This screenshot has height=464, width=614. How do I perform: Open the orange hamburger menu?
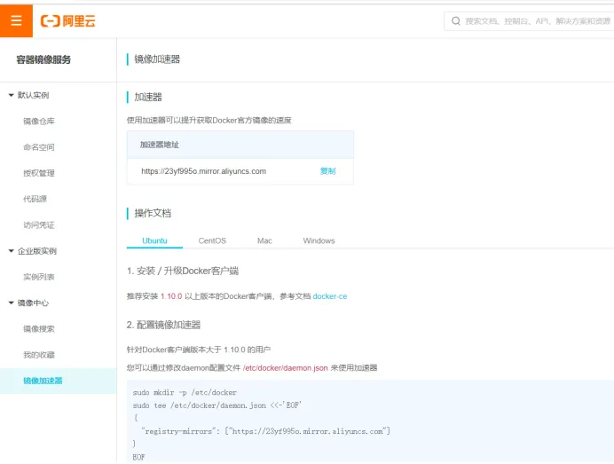(x=16, y=20)
